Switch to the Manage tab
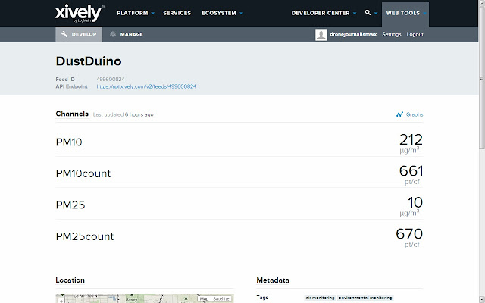The height and width of the screenshot is (303, 485). [x=127, y=34]
